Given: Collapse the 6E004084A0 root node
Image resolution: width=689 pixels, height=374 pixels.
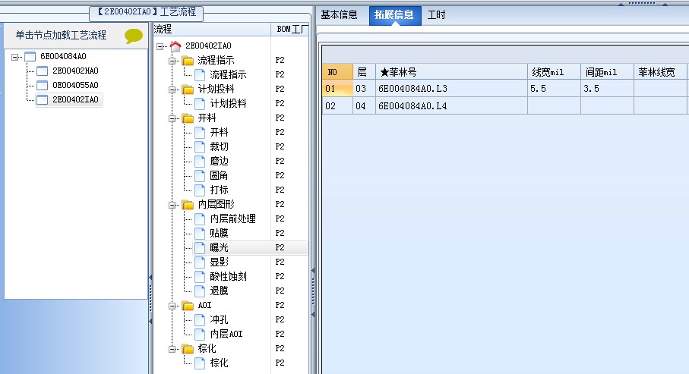Looking at the screenshot, I should pyautogui.click(x=15, y=57).
